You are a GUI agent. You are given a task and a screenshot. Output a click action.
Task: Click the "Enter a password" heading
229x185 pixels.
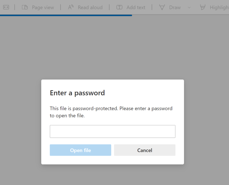(x=77, y=93)
